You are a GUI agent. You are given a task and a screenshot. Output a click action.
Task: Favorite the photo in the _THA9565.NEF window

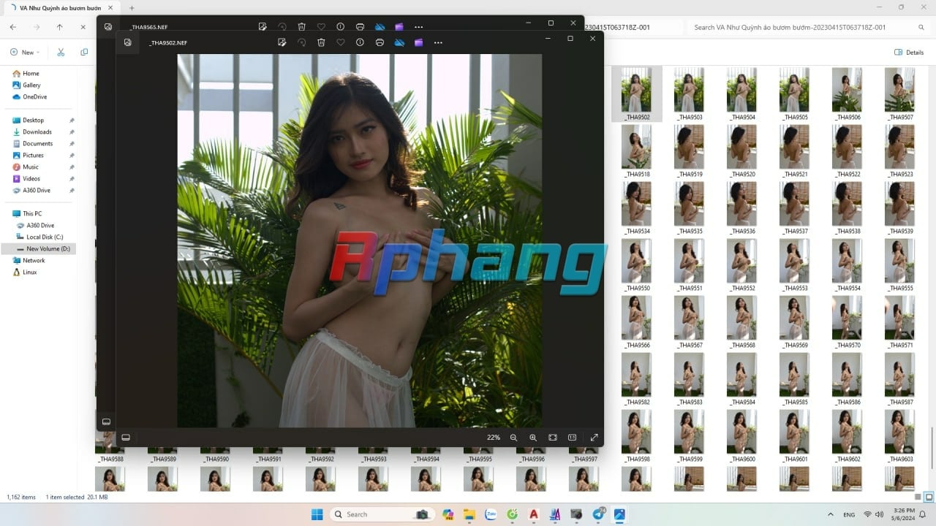pos(321,27)
